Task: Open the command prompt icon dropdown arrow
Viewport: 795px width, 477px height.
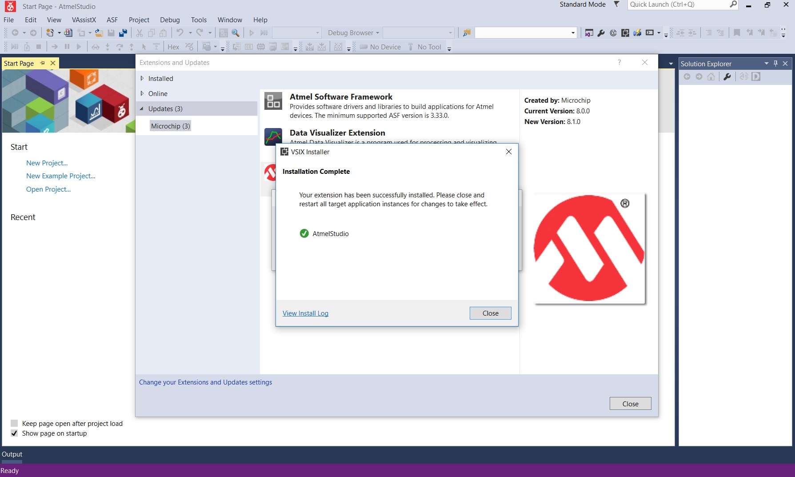Action: coord(659,33)
